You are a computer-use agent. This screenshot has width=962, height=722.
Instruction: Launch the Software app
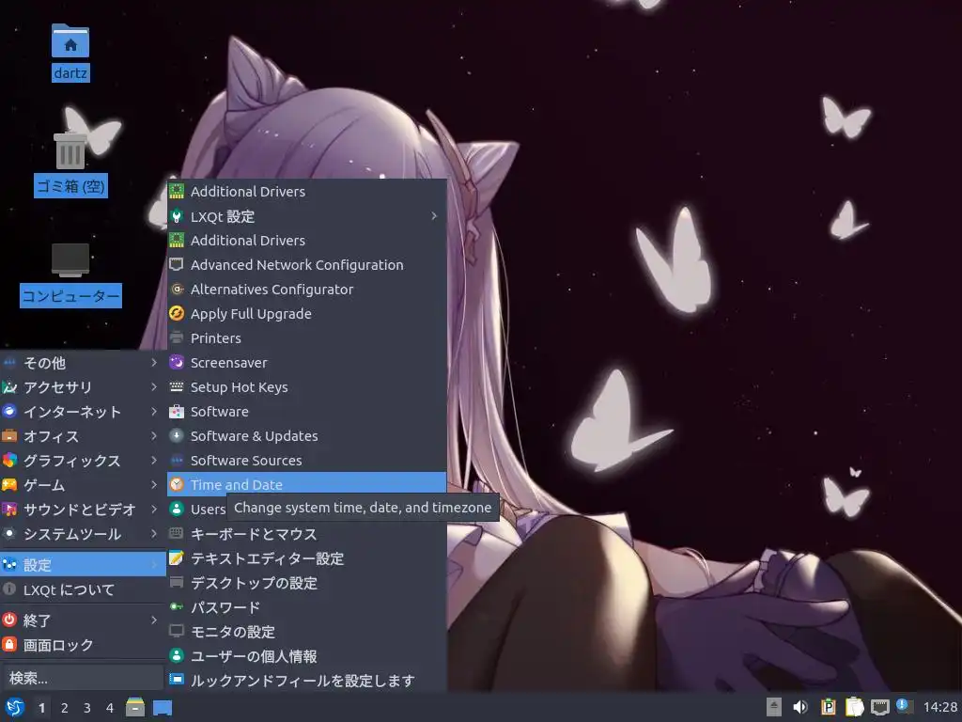(307, 412)
